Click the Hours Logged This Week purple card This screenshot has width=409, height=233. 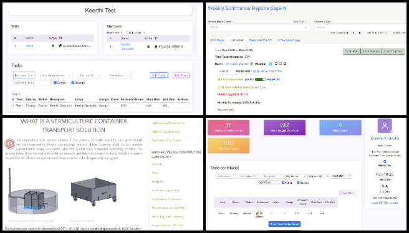pyautogui.click(x=284, y=128)
